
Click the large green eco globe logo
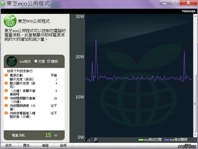(10, 21)
